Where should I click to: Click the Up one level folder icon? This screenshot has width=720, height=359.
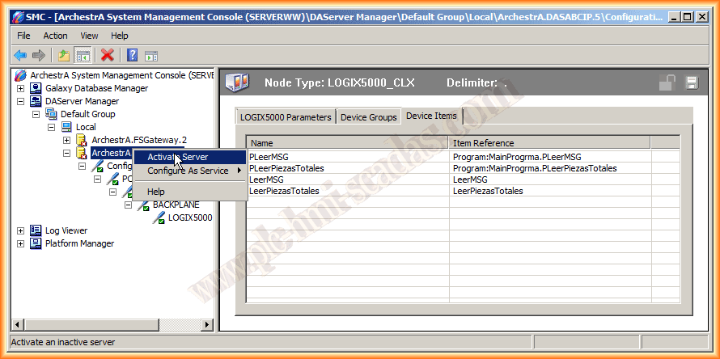click(64, 55)
